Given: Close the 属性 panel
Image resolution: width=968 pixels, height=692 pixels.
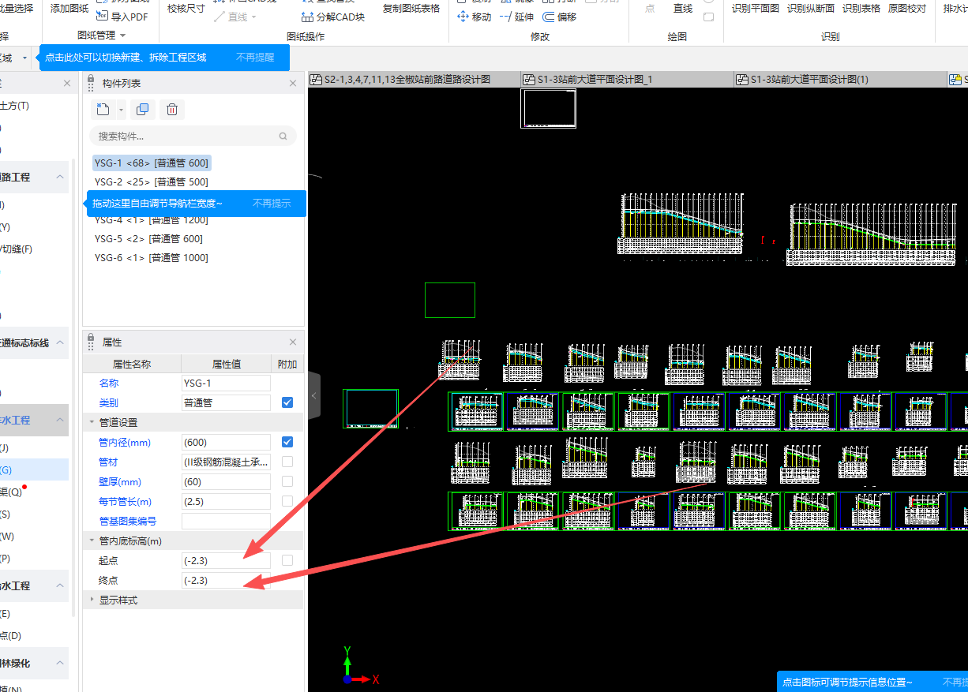Looking at the screenshot, I should 293,342.
